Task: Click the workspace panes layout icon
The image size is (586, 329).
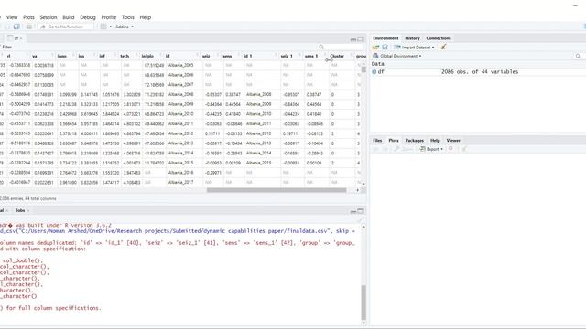Action: click(103, 27)
